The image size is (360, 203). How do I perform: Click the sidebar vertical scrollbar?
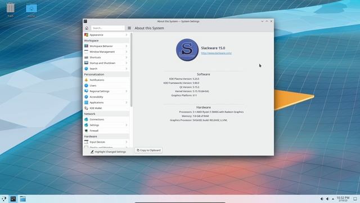(131, 70)
